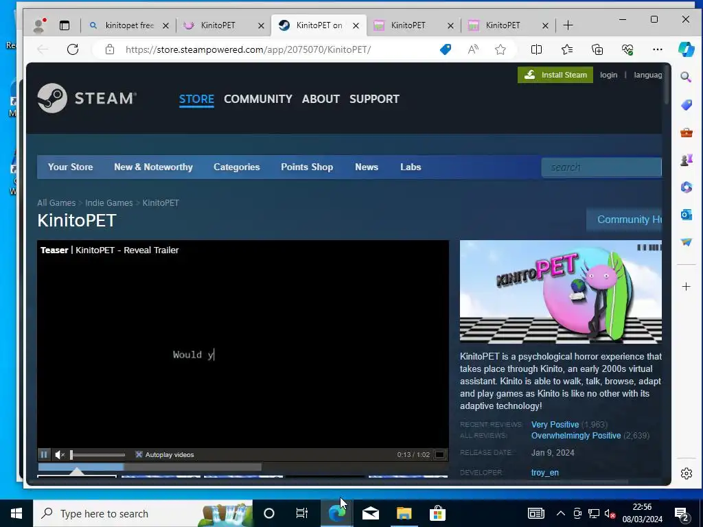Add this page to favorites star
The image size is (703, 527).
500,49
